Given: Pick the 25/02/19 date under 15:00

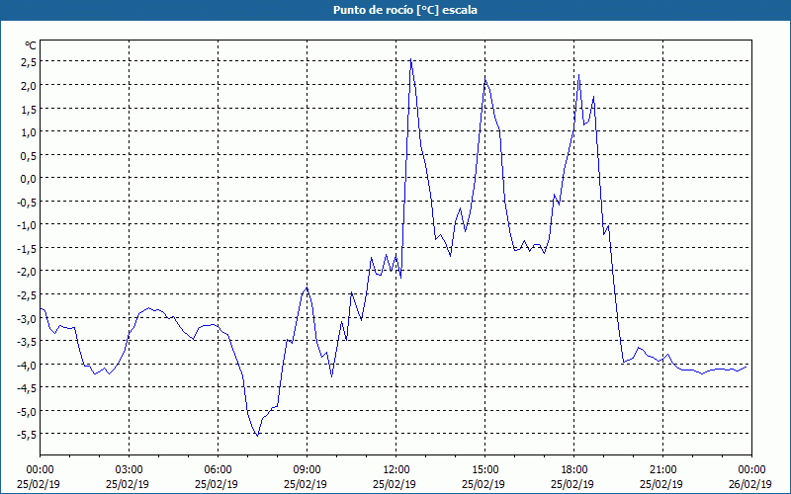Looking at the screenshot, I should (x=483, y=484).
